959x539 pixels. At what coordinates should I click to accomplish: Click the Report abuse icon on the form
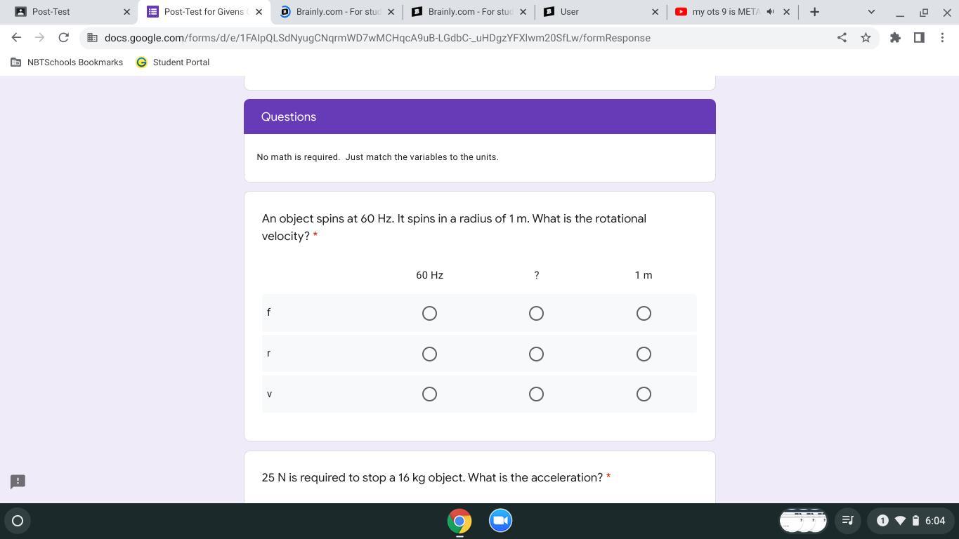(x=18, y=481)
